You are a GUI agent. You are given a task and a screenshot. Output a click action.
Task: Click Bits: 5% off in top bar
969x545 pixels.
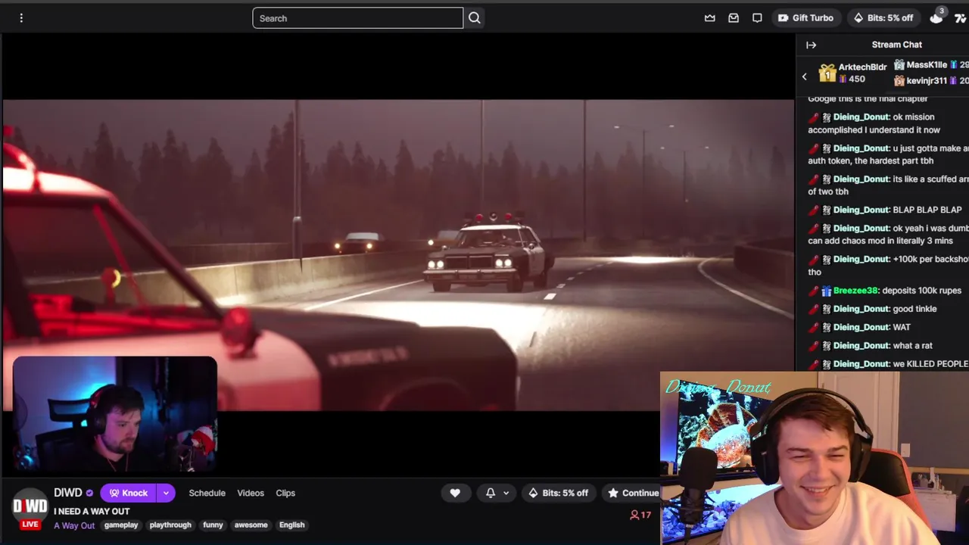pos(883,18)
